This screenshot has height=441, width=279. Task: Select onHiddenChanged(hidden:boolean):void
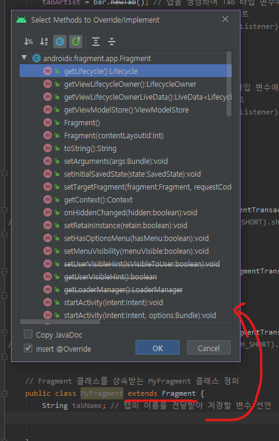point(126,213)
